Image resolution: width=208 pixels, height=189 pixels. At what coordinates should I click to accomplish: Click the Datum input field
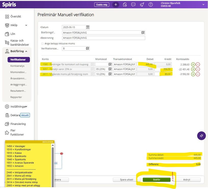pyautogui.click(x=74, y=27)
